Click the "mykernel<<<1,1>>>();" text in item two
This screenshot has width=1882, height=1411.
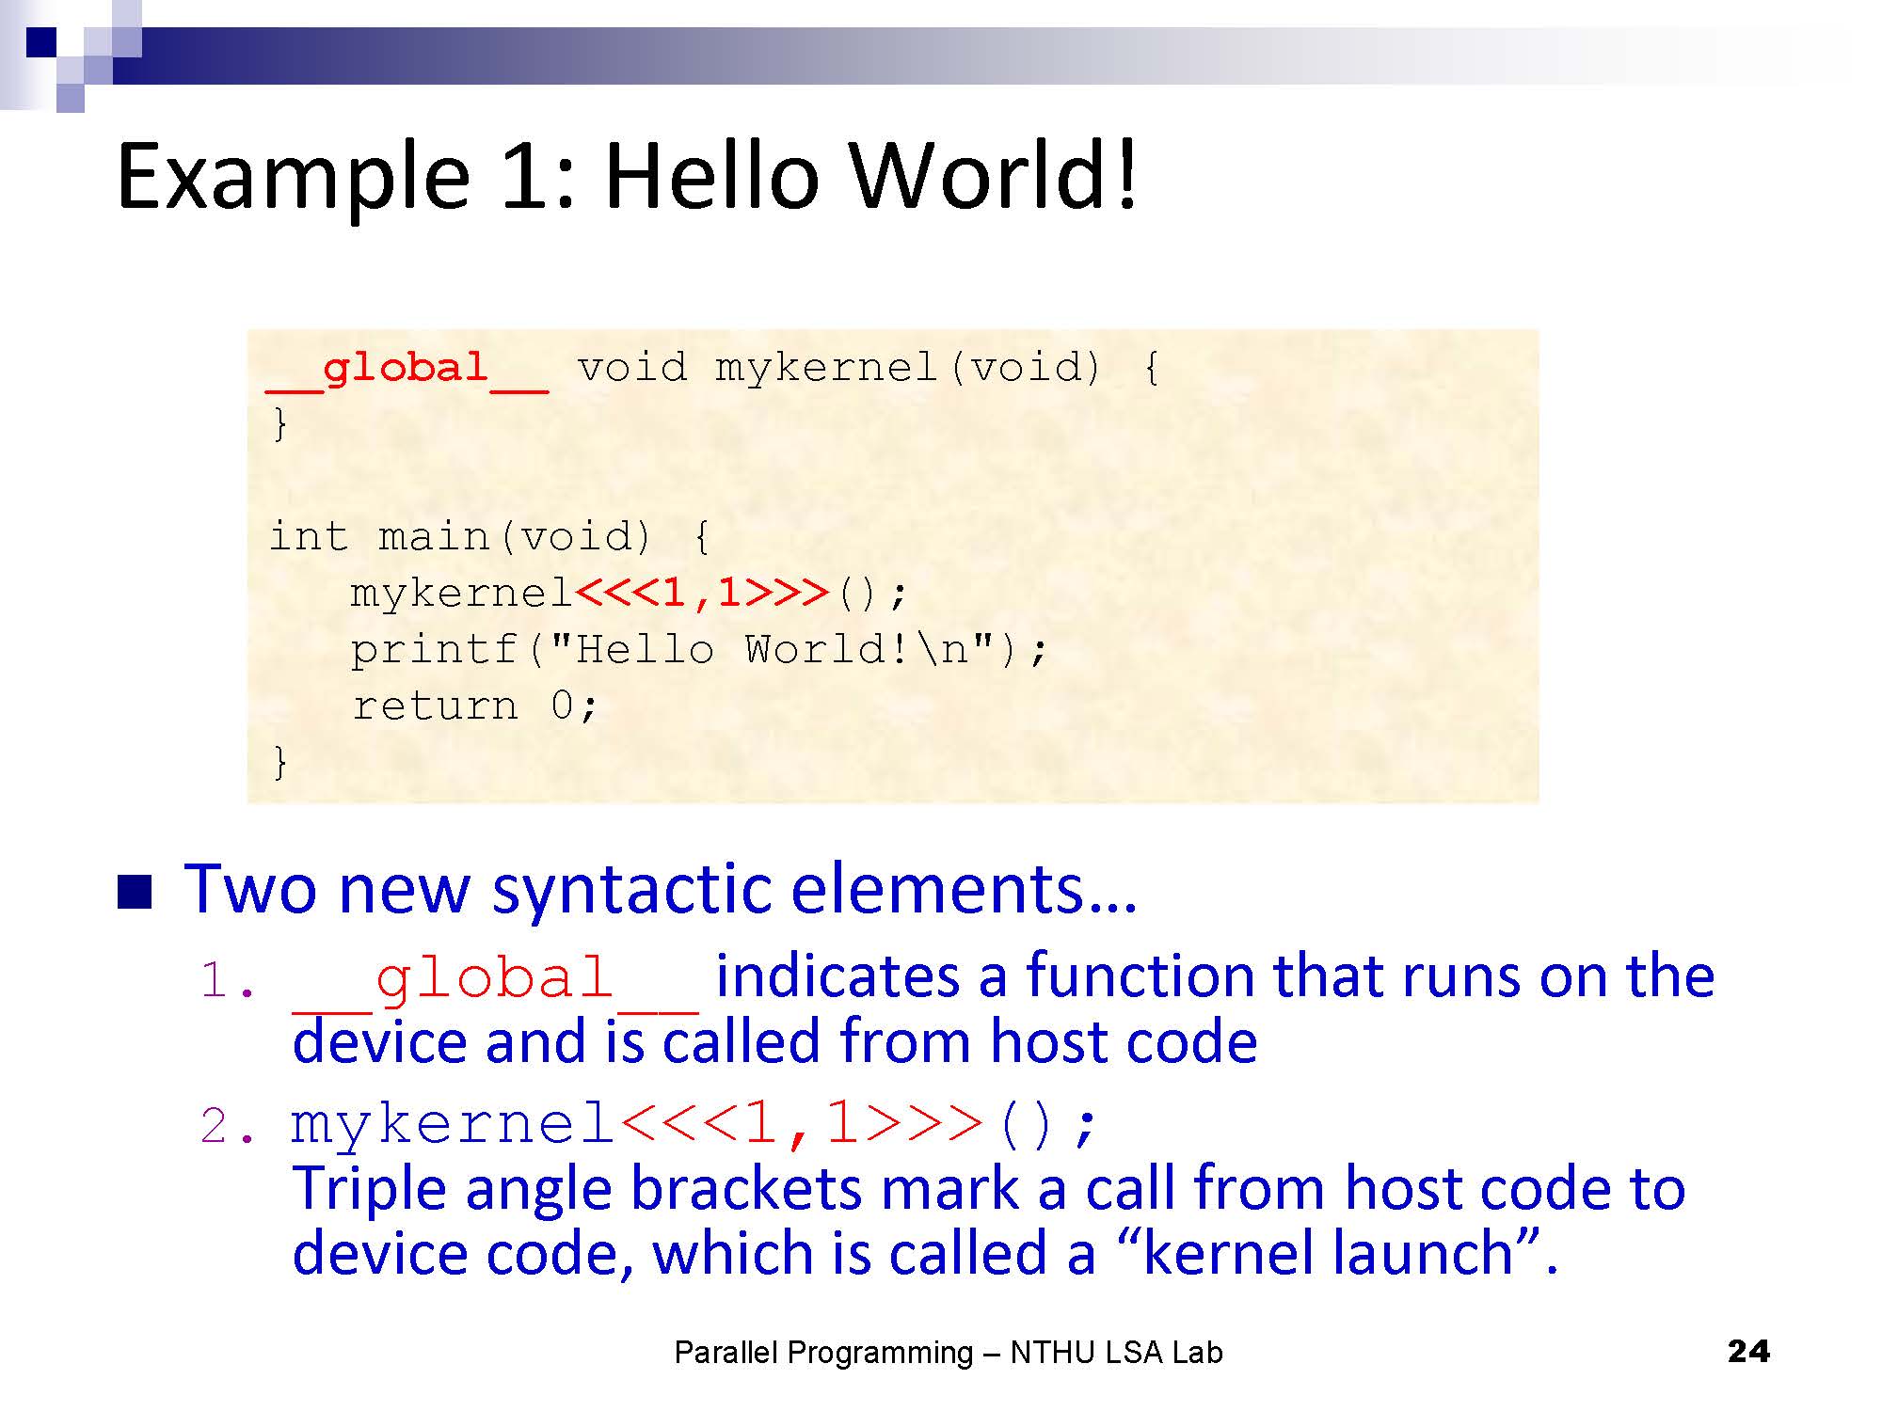pyautogui.click(x=693, y=1124)
